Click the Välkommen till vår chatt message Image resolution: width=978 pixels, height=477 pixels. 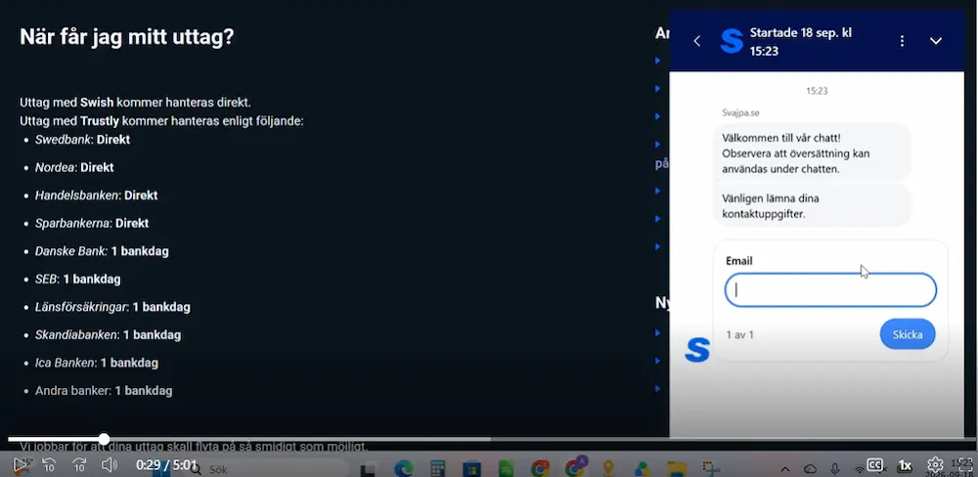[812, 152]
